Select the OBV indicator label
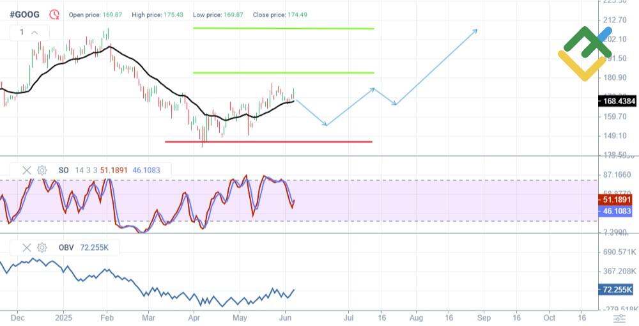Screen dimensions: 639x326 coord(66,247)
